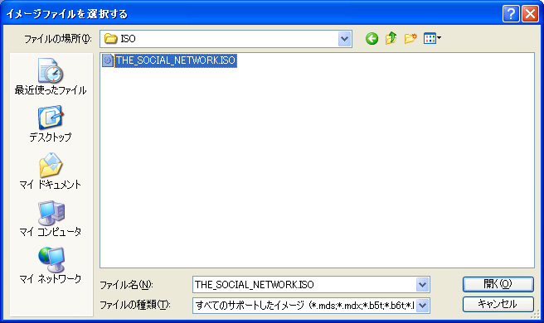Click the 開く(O) button
The height and width of the screenshot is (323, 544).
(x=498, y=284)
